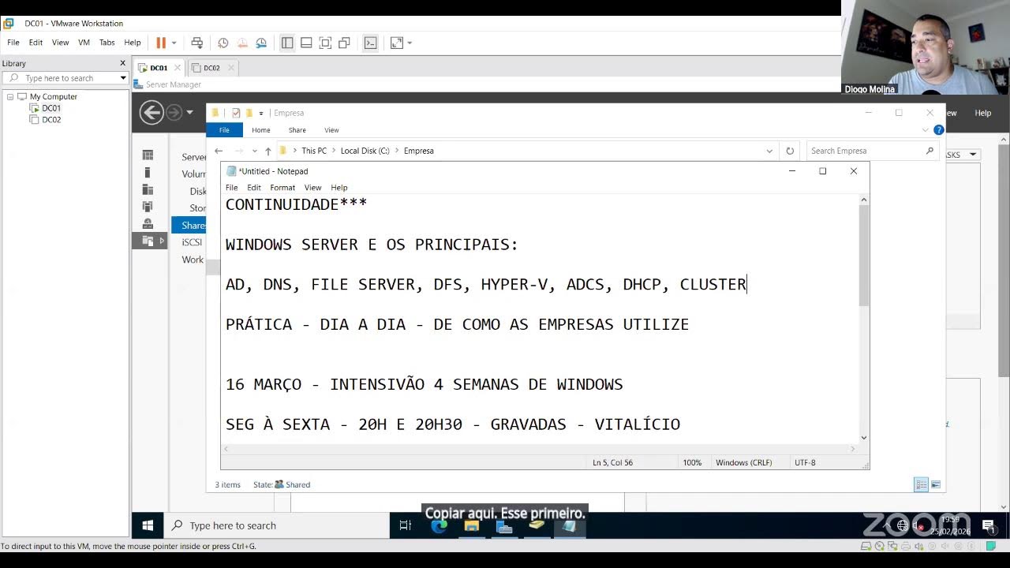Take a snapshot of this virtual machine
Image resolution: width=1010 pixels, height=568 pixels.
tap(223, 43)
